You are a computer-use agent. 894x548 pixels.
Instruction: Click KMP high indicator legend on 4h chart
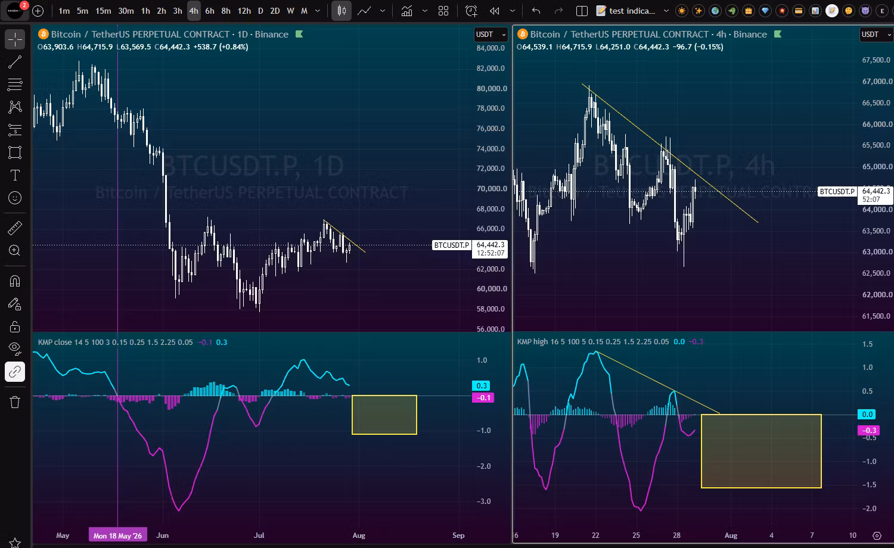(593, 342)
